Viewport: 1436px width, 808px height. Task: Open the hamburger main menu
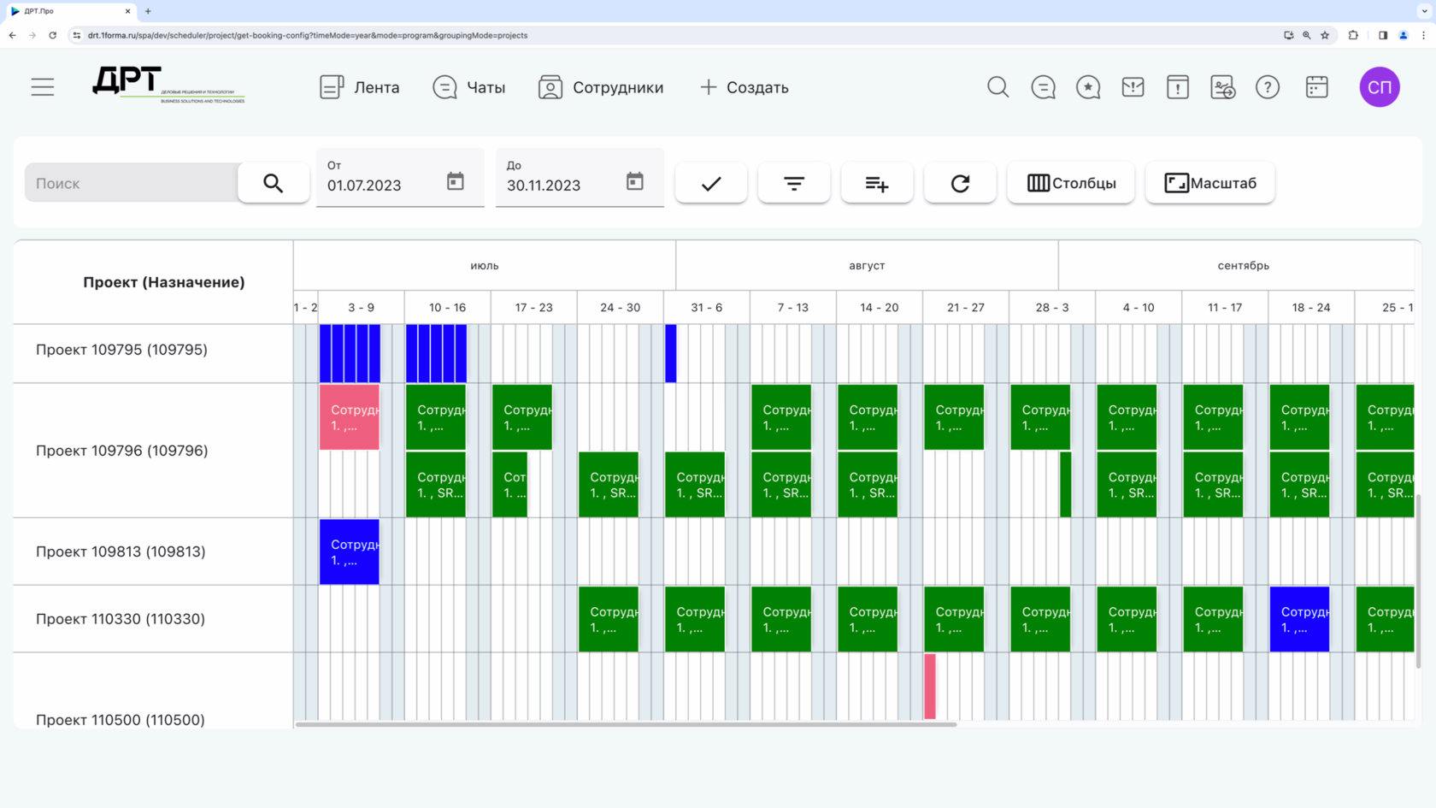[x=43, y=87]
